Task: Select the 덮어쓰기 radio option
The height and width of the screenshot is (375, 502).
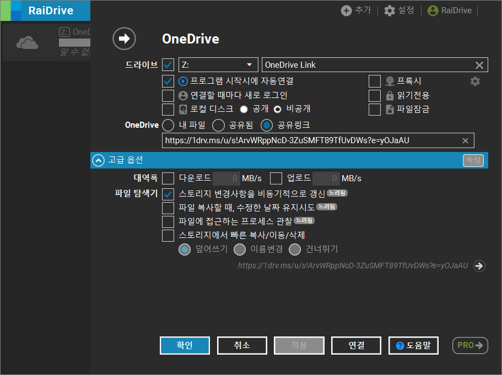Action: (x=185, y=249)
